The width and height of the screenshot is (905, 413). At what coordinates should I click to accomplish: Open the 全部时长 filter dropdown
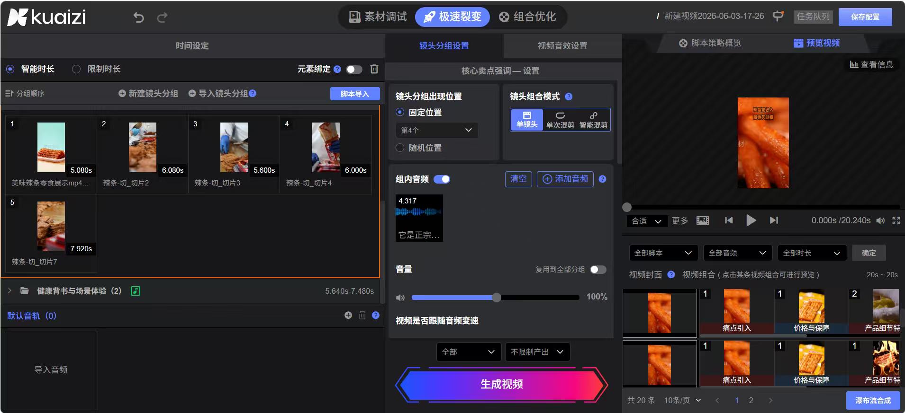[x=812, y=253]
